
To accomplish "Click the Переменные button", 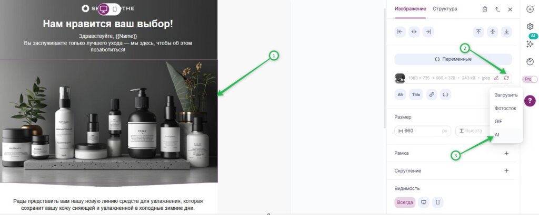I will (453, 59).
